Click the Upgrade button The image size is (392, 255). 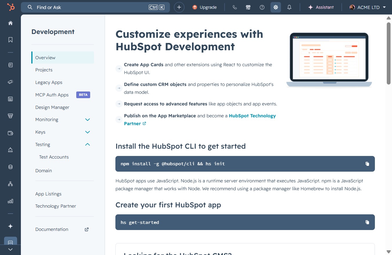tap(205, 7)
